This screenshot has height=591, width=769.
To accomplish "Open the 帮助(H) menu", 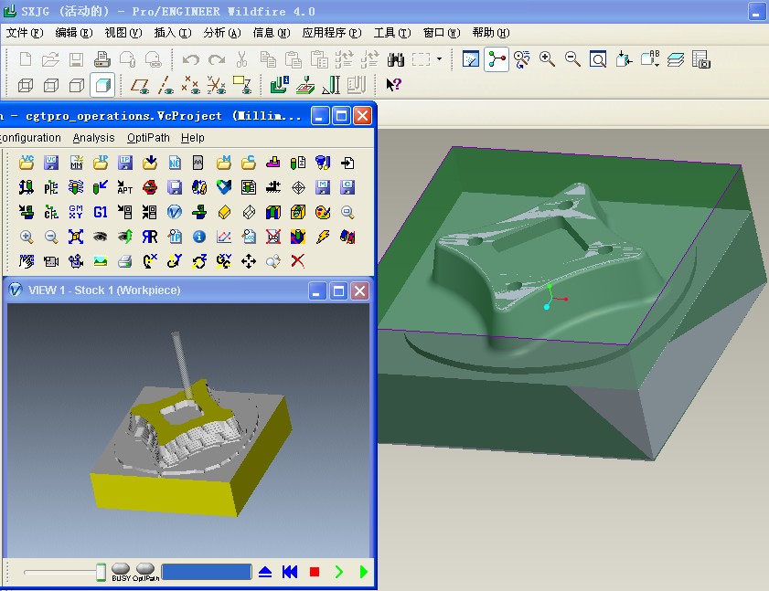I will [x=490, y=33].
